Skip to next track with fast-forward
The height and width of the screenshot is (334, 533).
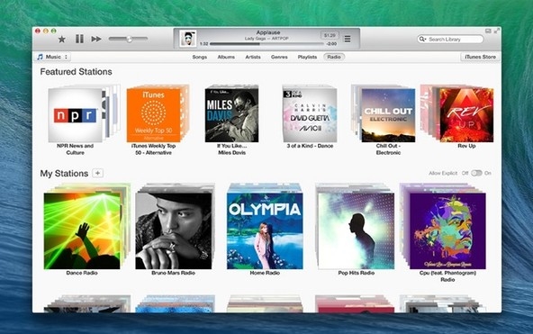(x=96, y=39)
